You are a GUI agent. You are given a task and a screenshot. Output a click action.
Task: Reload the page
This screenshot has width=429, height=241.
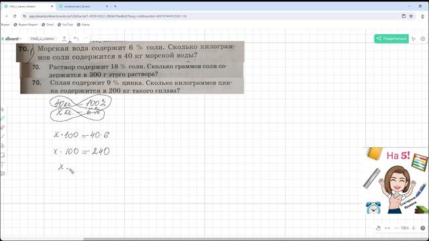click(x=15, y=16)
